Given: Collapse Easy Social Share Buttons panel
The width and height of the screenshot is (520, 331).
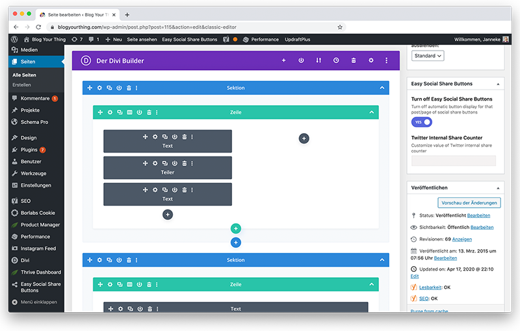Looking at the screenshot, I should tap(498, 84).
